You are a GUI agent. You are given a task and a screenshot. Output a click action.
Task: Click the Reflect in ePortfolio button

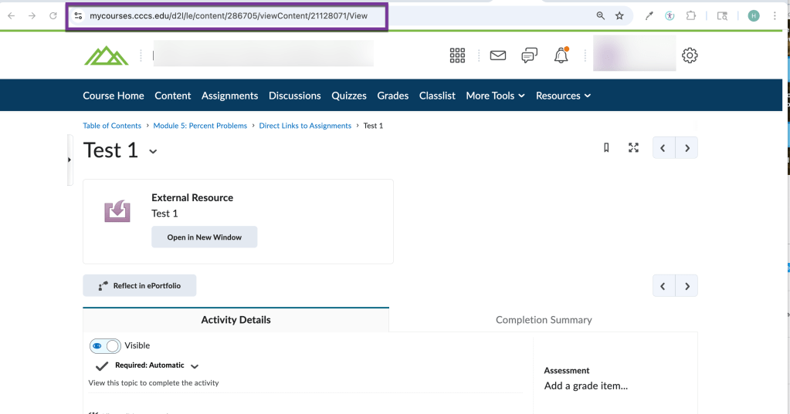(140, 286)
